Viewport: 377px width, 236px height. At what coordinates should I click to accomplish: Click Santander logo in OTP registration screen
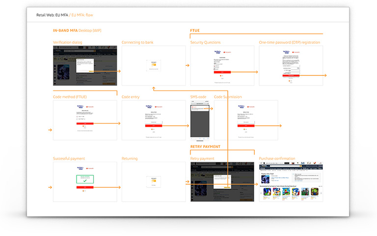click(297, 52)
